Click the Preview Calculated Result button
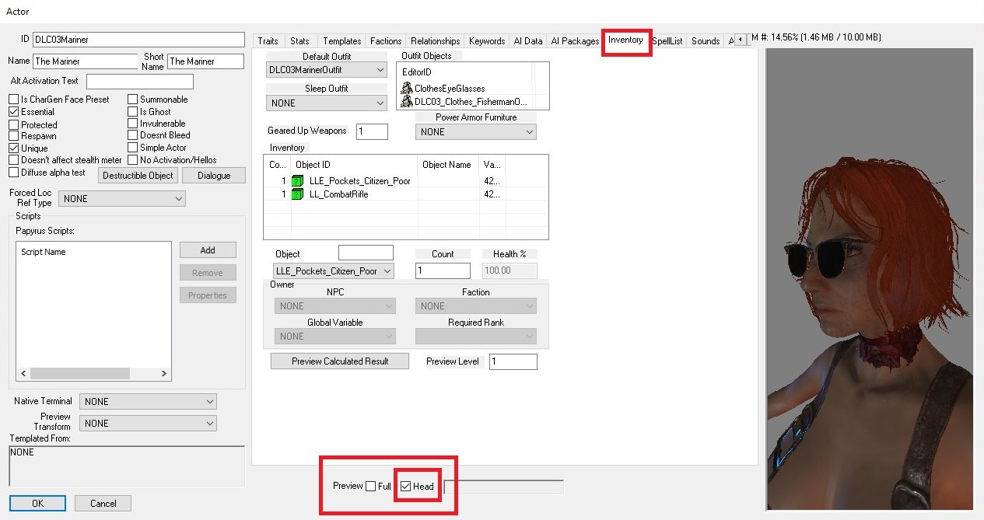 [339, 361]
